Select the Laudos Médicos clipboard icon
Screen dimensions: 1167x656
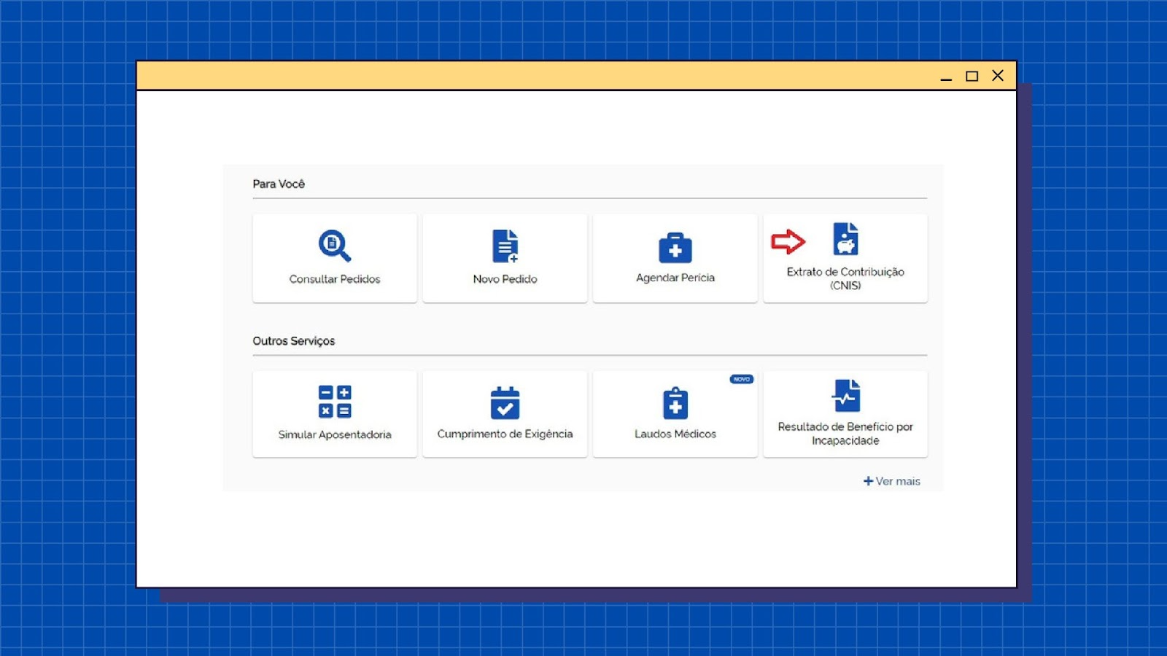coord(675,403)
